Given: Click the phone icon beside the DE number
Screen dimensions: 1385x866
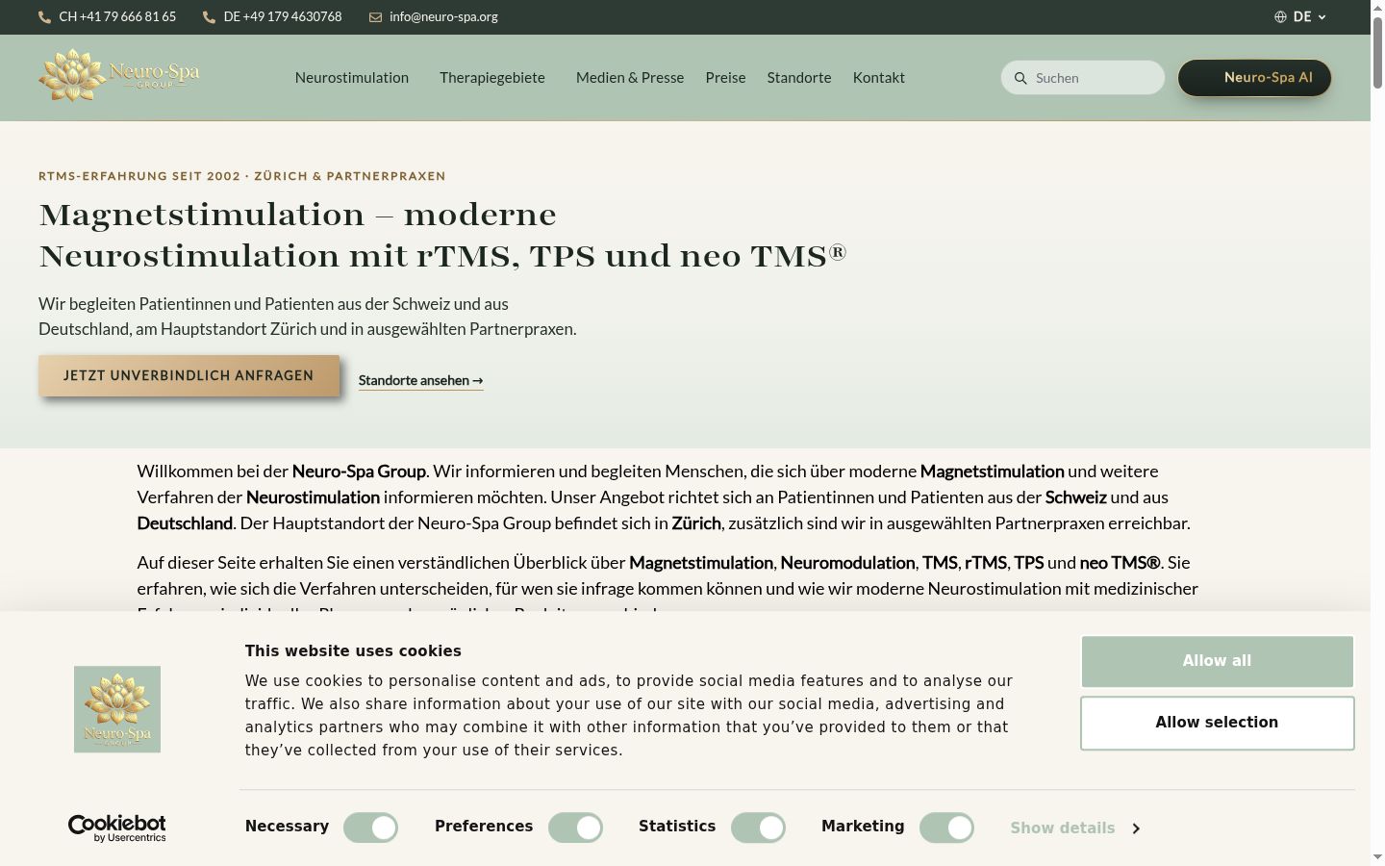Looking at the screenshot, I should [210, 16].
